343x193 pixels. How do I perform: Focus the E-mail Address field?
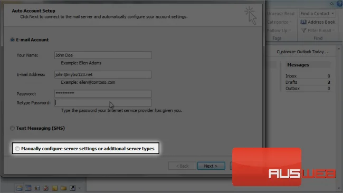point(103,74)
